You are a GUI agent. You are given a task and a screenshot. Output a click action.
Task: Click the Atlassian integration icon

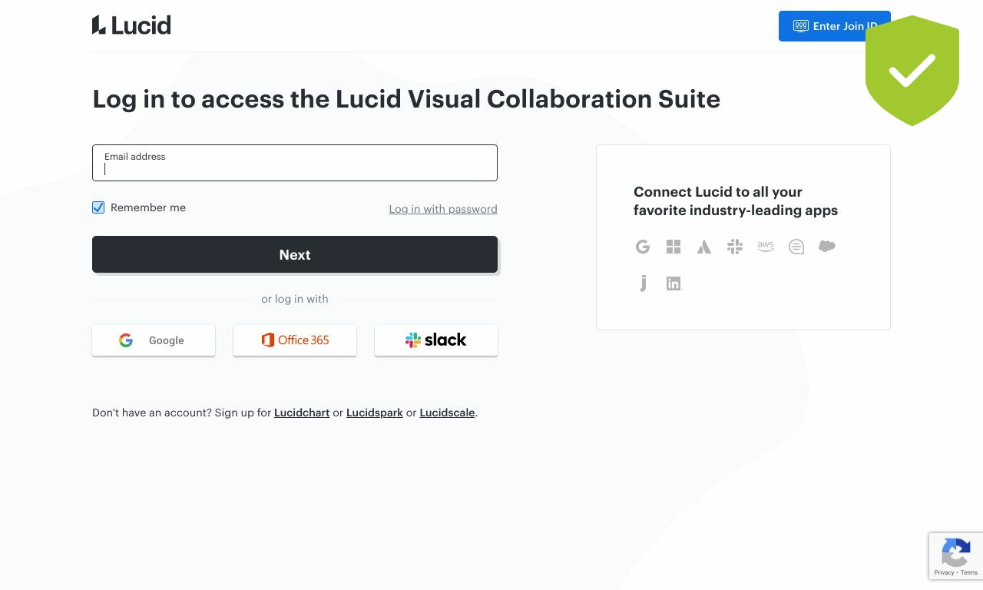pos(704,247)
